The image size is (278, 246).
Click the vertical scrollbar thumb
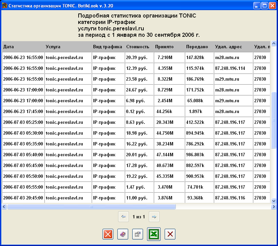click(x=274, y=120)
